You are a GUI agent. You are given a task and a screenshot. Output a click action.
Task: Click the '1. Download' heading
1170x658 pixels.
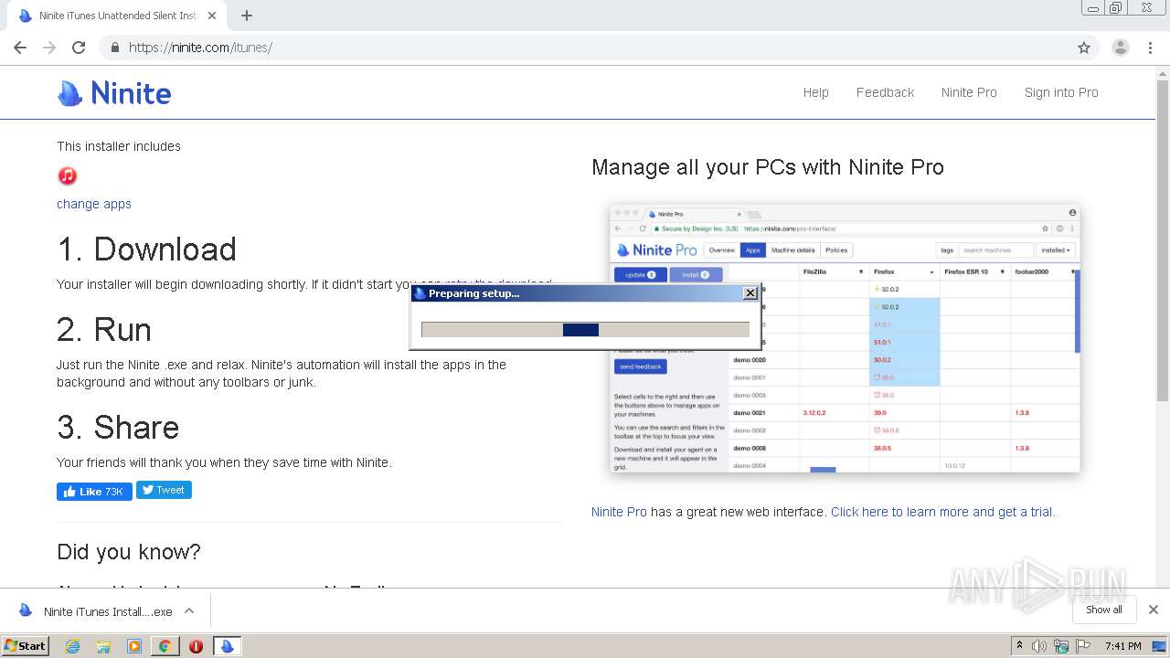(x=146, y=249)
